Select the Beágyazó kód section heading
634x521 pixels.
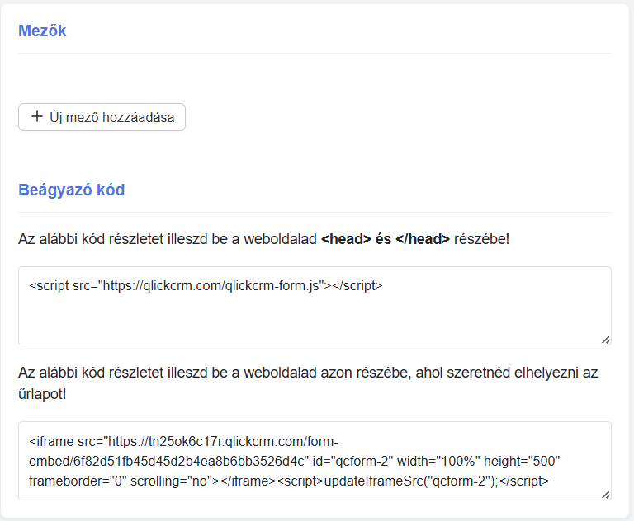[x=72, y=190]
